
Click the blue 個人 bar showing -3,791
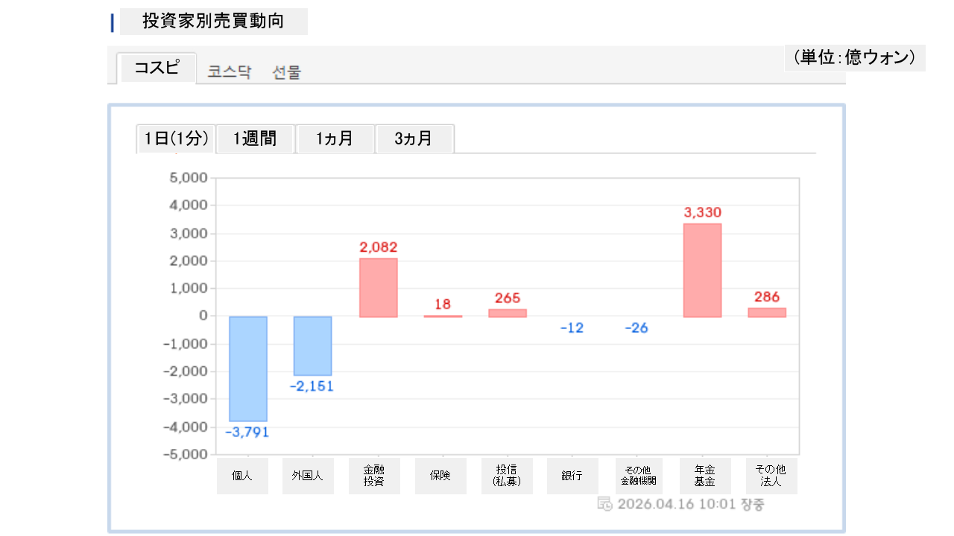(248, 368)
